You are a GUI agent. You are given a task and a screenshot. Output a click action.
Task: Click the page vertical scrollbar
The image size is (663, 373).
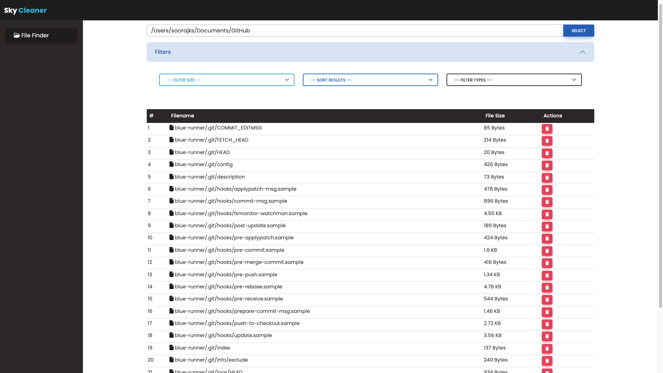(x=660, y=155)
